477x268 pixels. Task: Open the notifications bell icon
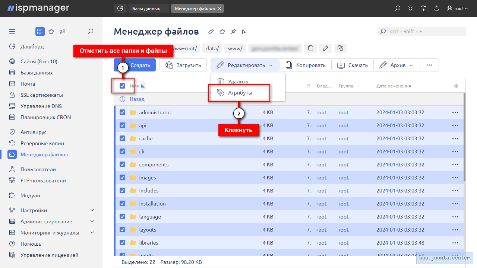click(x=436, y=9)
